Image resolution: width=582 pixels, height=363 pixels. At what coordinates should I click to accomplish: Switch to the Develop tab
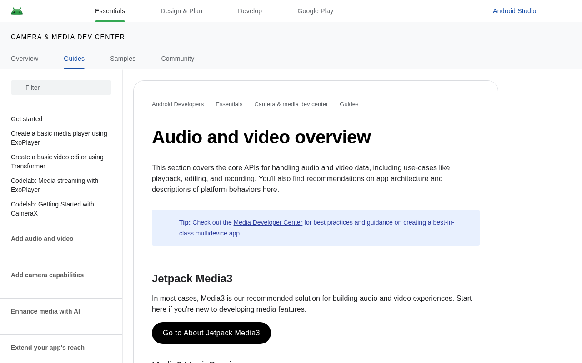(250, 11)
